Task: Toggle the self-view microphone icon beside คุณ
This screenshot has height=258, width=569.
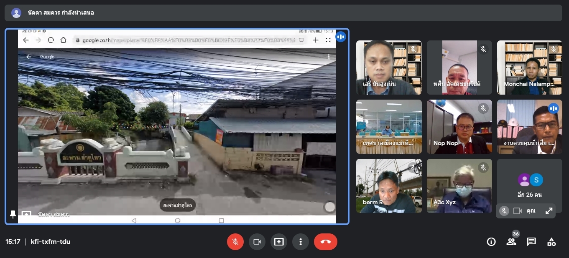Action: [504, 211]
